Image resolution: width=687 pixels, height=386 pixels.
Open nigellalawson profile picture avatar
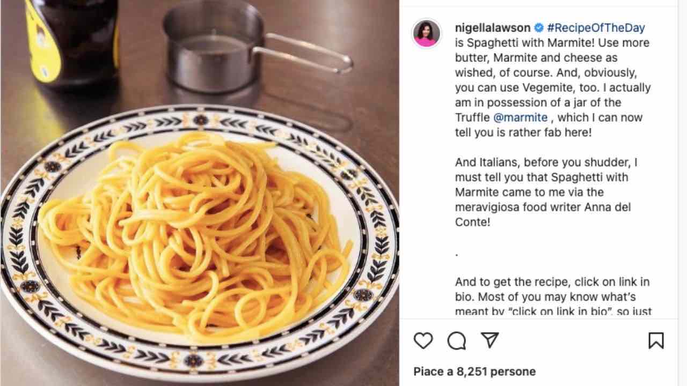427,33
